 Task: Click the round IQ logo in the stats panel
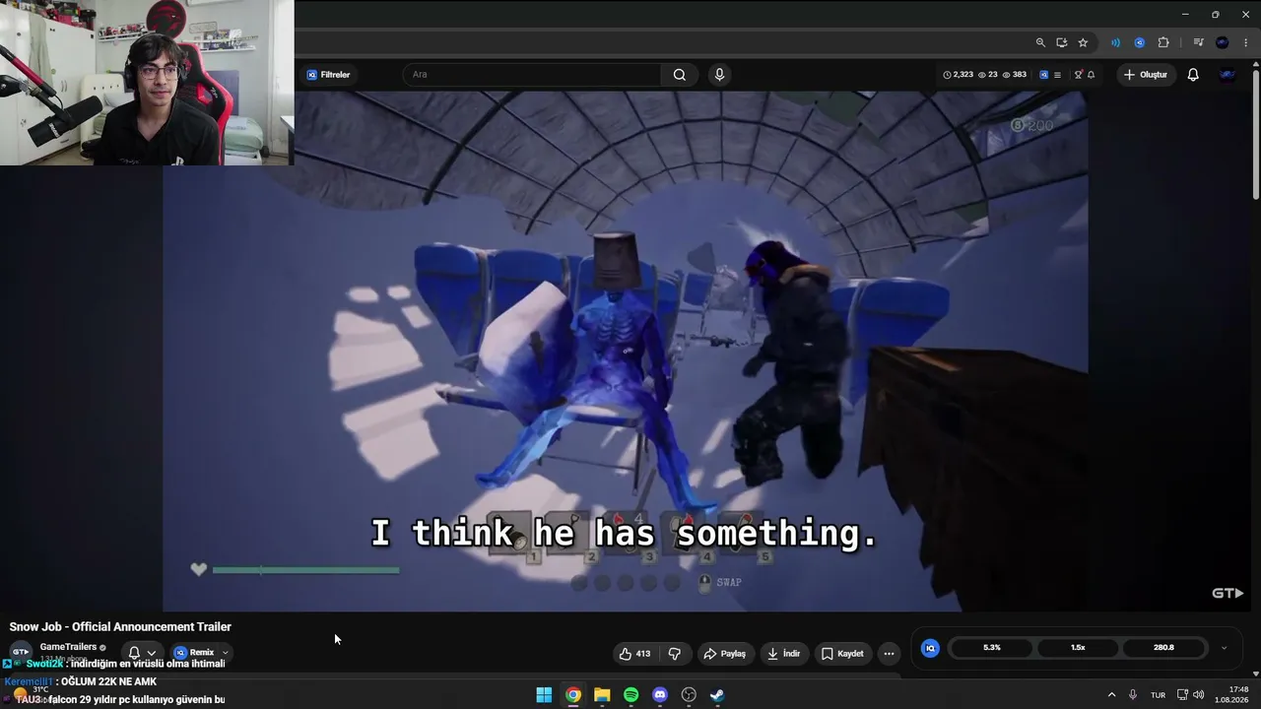930,648
